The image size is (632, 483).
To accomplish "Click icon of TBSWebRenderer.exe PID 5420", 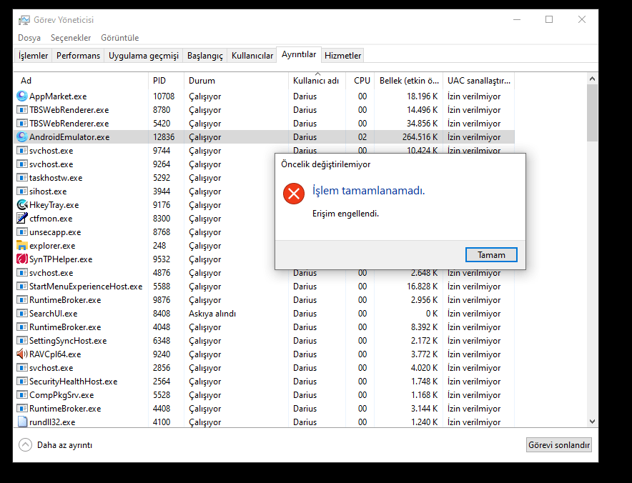I will point(21,124).
